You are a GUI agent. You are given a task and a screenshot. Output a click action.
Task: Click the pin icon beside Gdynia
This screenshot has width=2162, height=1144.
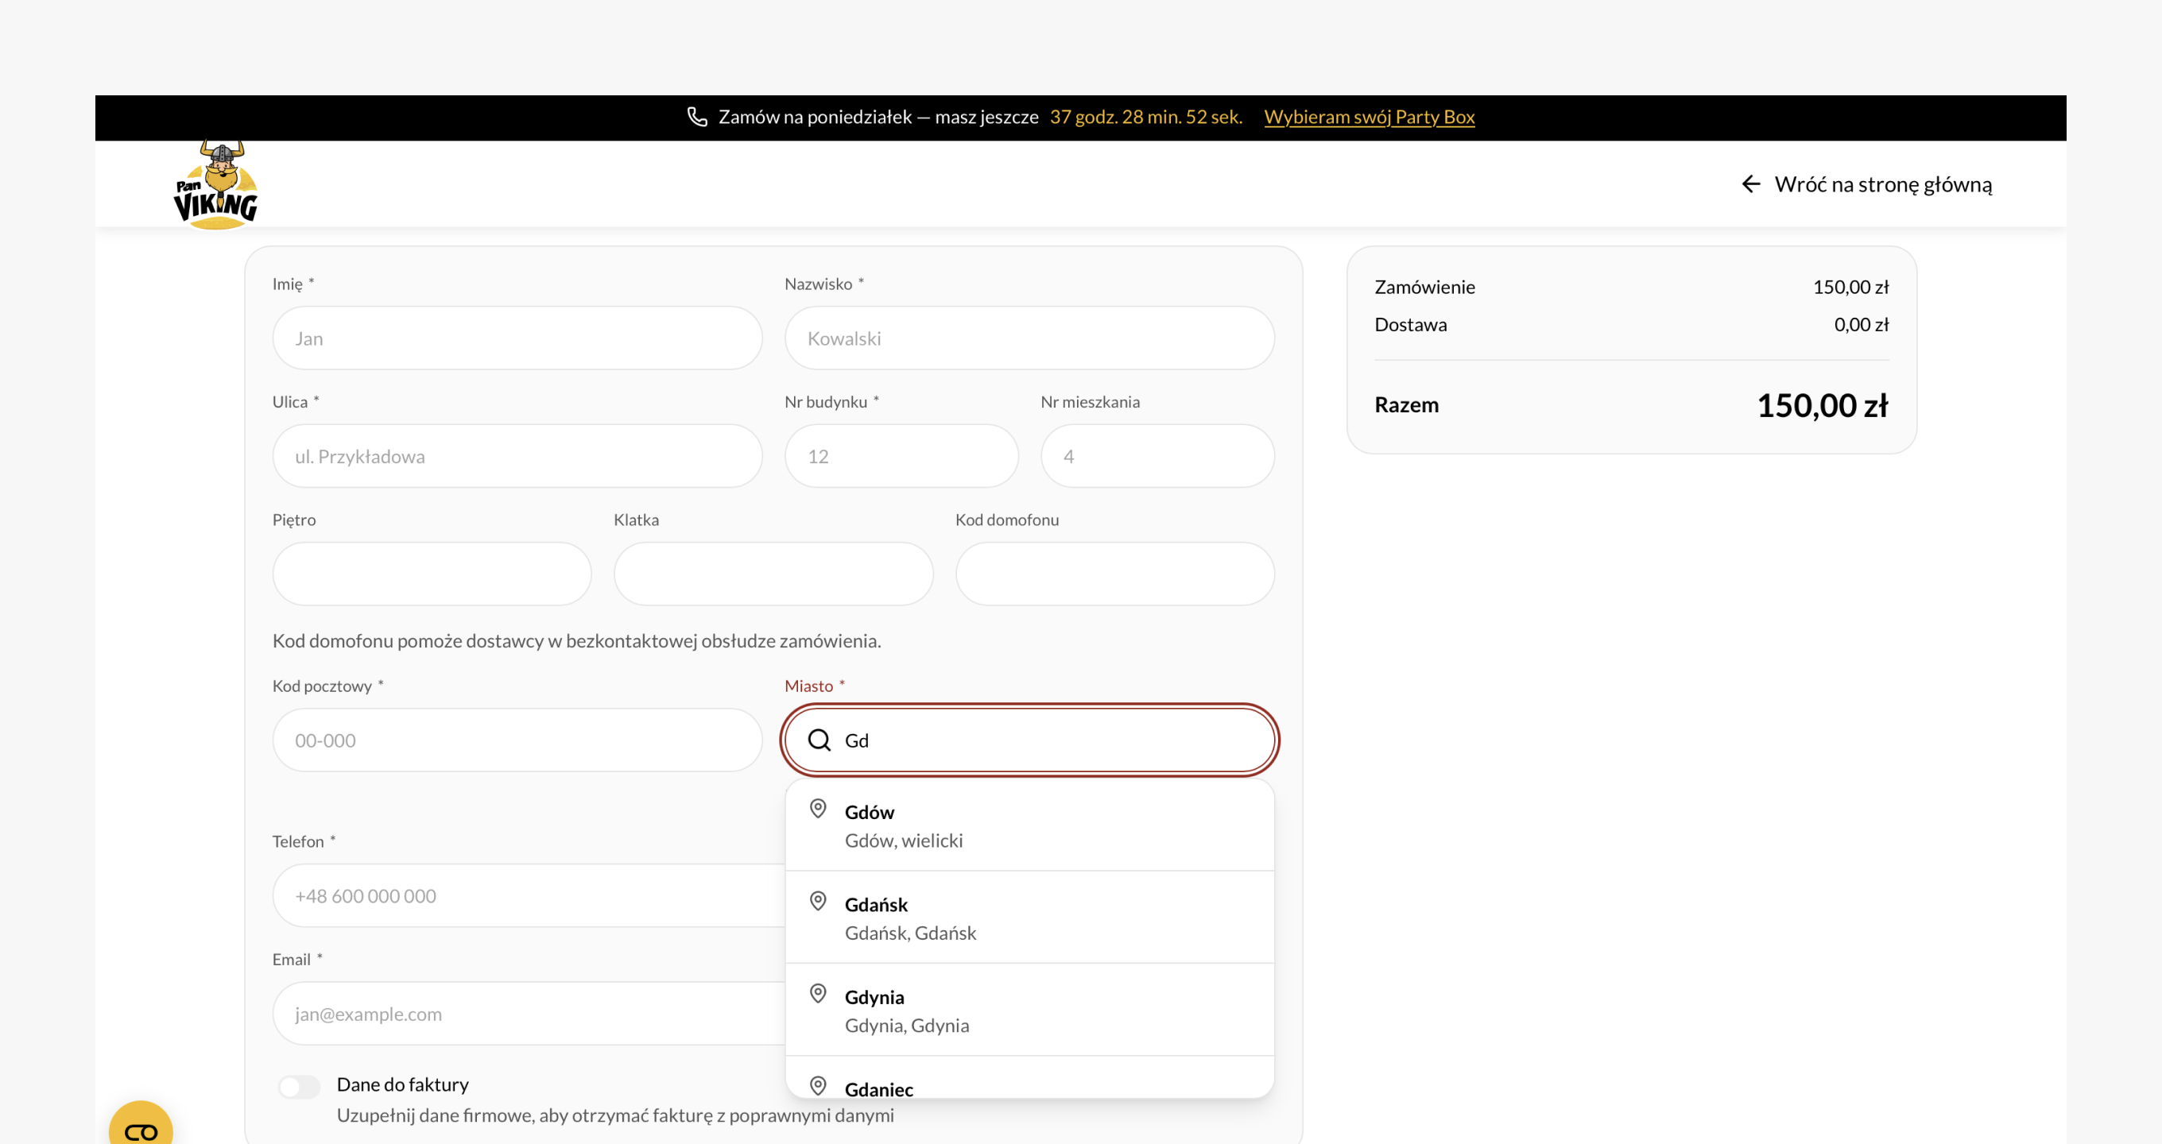click(817, 993)
